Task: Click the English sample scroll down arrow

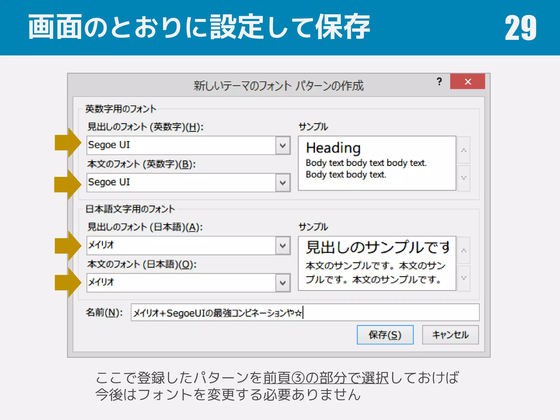Action: (x=464, y=178)
